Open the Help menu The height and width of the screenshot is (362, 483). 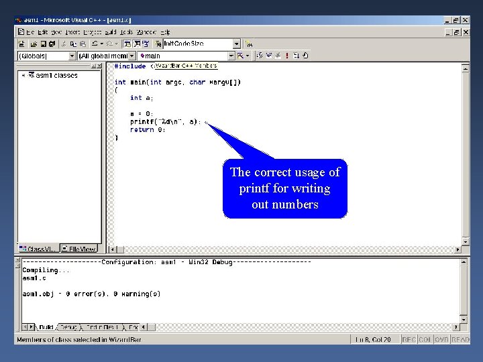(165, 32)
